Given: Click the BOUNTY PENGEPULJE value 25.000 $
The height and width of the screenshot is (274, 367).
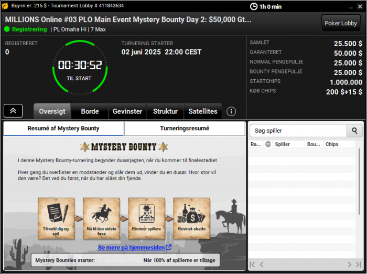Looking at the screenshot, I should click(x=348, y=72).
